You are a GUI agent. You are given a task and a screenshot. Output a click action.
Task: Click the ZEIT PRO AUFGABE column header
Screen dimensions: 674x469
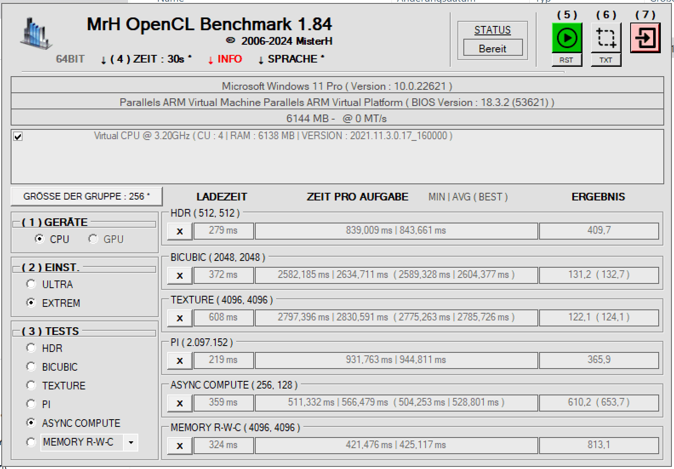coord(357,197)
